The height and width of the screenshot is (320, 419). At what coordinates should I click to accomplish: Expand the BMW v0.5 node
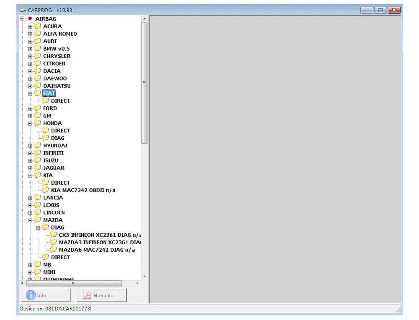30,49
